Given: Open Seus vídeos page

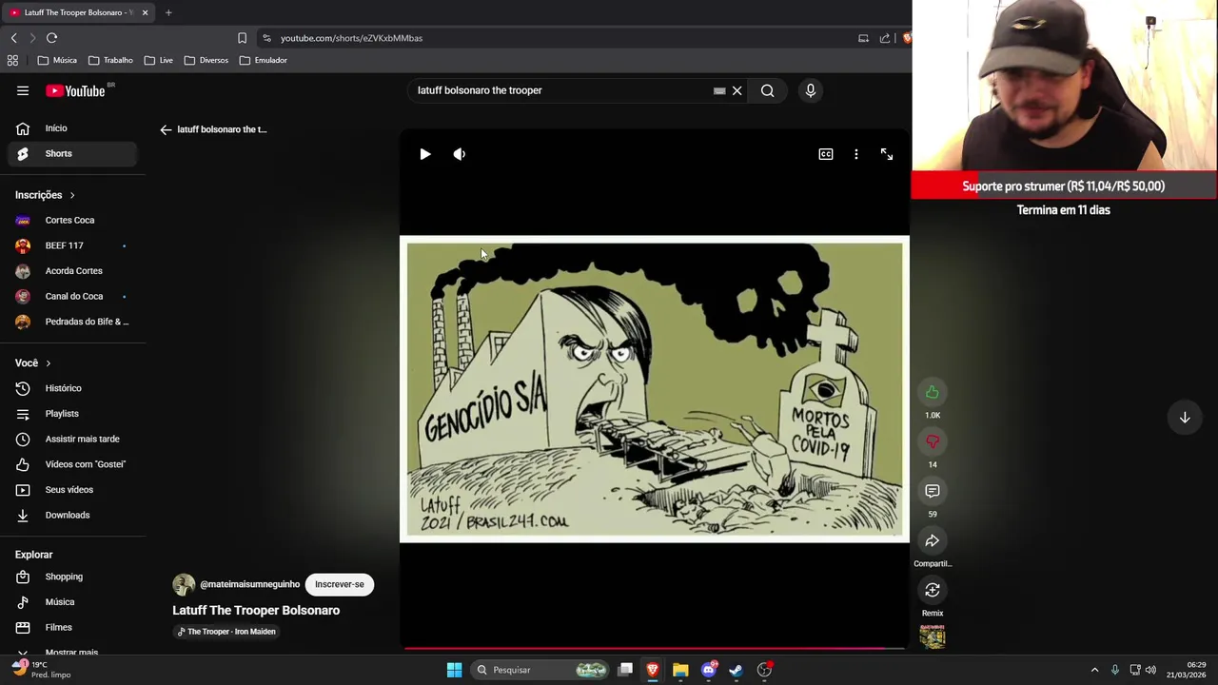Looking at the screenshot, I should tap(71, 490).
